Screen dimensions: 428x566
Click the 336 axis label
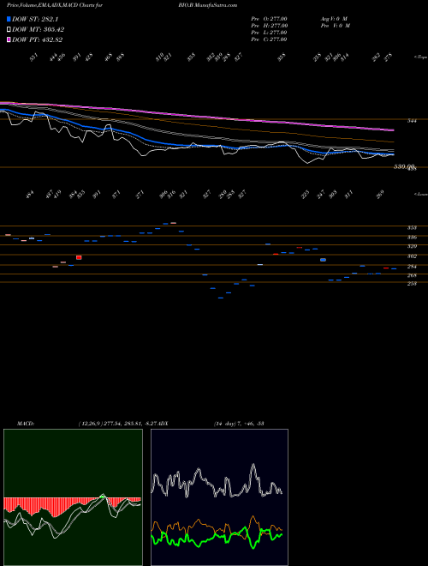pyautogui.click(x=412, y=238)
